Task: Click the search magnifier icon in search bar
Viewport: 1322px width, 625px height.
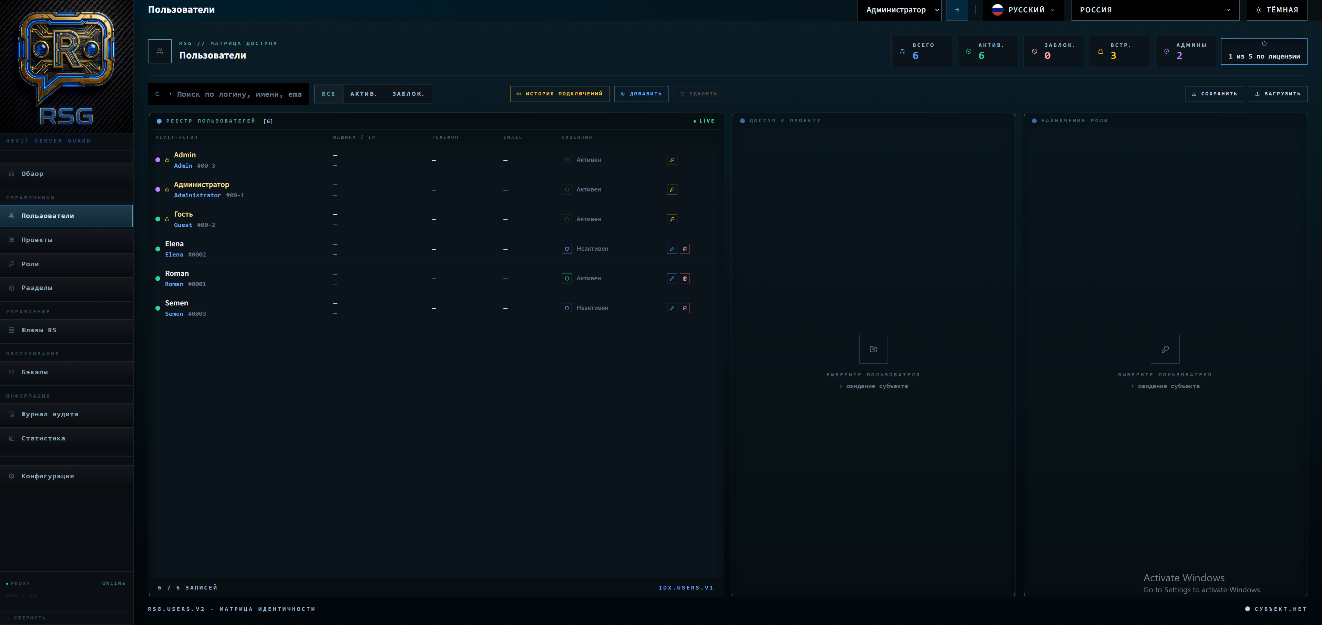Action: tap(157, 94)
